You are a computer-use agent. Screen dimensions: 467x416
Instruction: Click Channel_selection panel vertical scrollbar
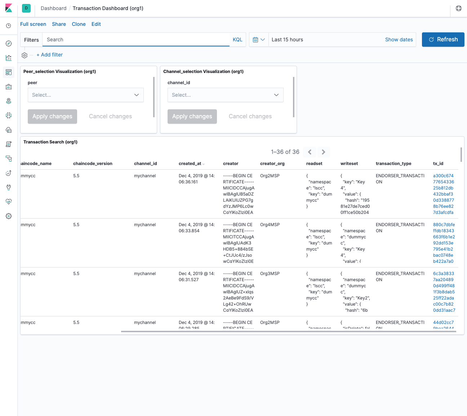tap(294, 97)
